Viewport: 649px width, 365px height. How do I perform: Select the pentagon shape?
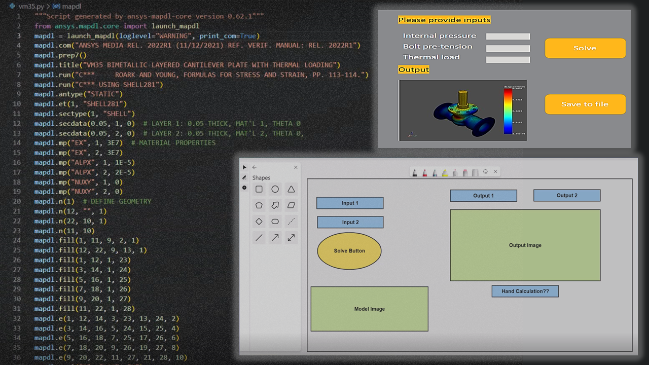pyautogui.click(x=259, y=206)
